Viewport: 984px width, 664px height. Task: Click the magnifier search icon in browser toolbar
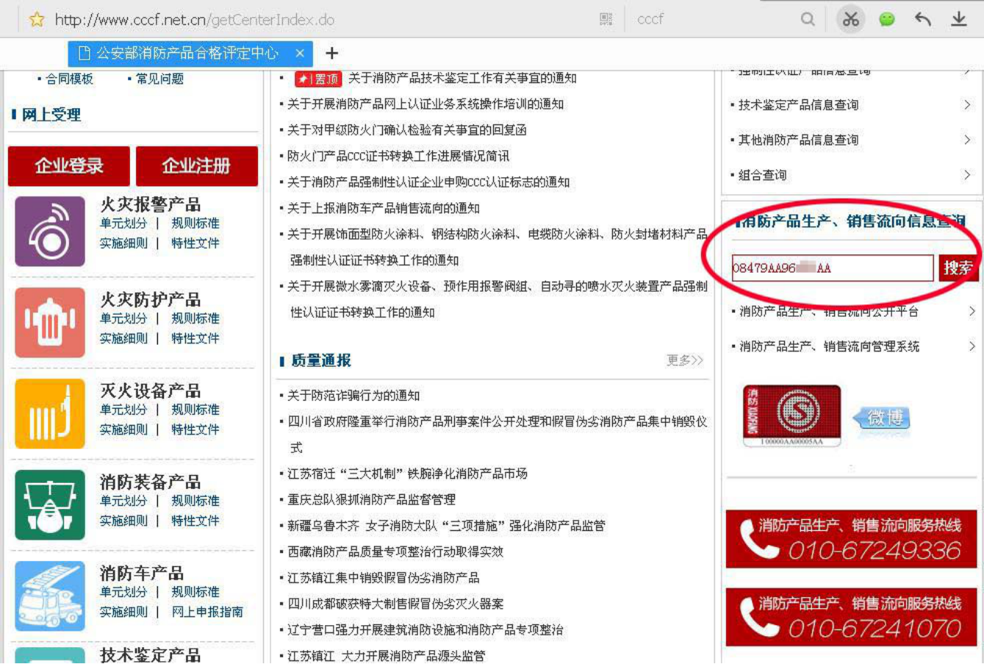(x=808, y=19)
